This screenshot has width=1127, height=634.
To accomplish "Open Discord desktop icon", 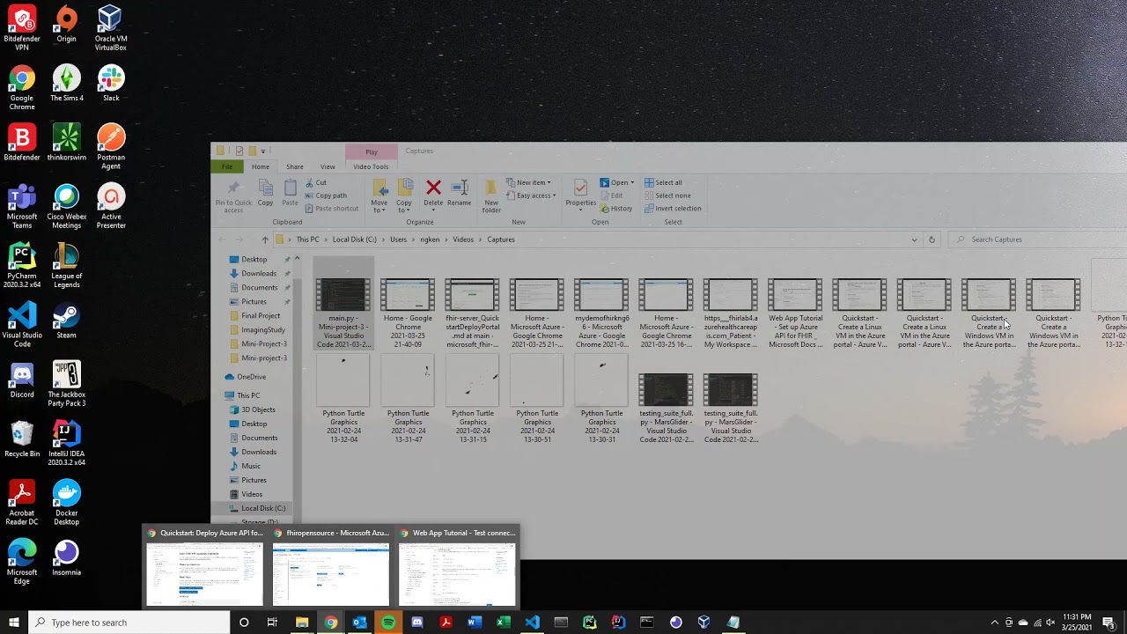I will (22, 379).
